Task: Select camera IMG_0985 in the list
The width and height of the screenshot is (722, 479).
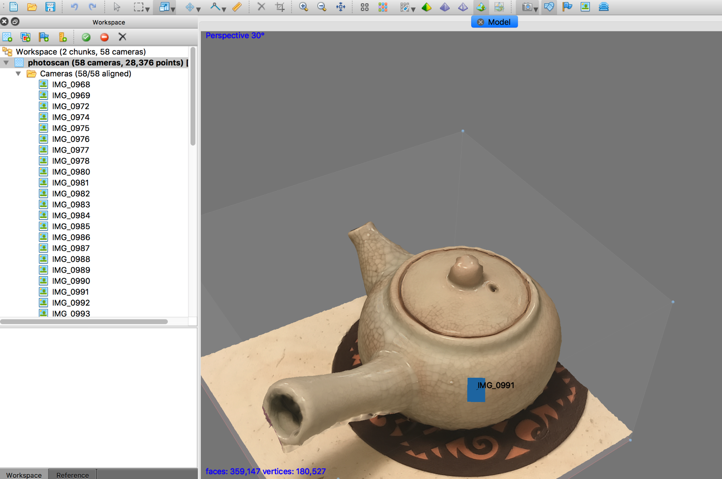Action: [x=71, y=226]
